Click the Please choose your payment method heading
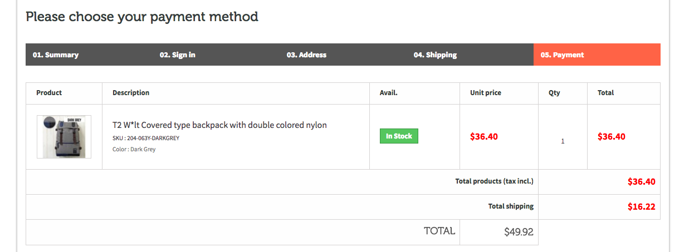 point(142,17)
